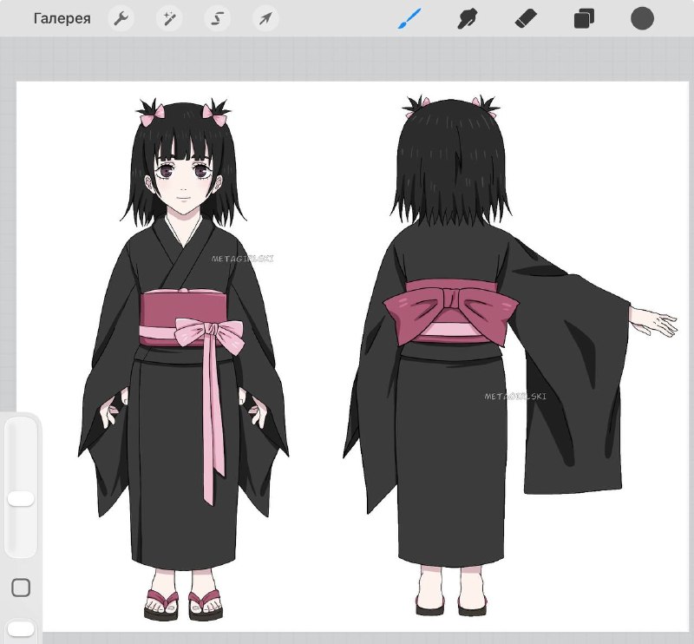Image resolution: width=694 pixels, height=644 pixels.
Task: Open the dark gray color picker circle
Action: coord(642,18)
